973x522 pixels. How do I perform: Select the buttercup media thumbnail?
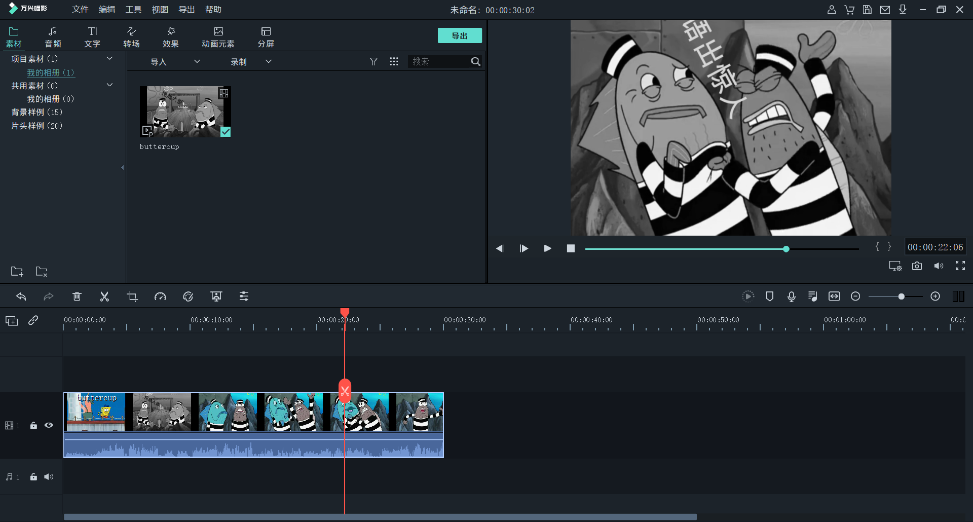pos(185,111)
